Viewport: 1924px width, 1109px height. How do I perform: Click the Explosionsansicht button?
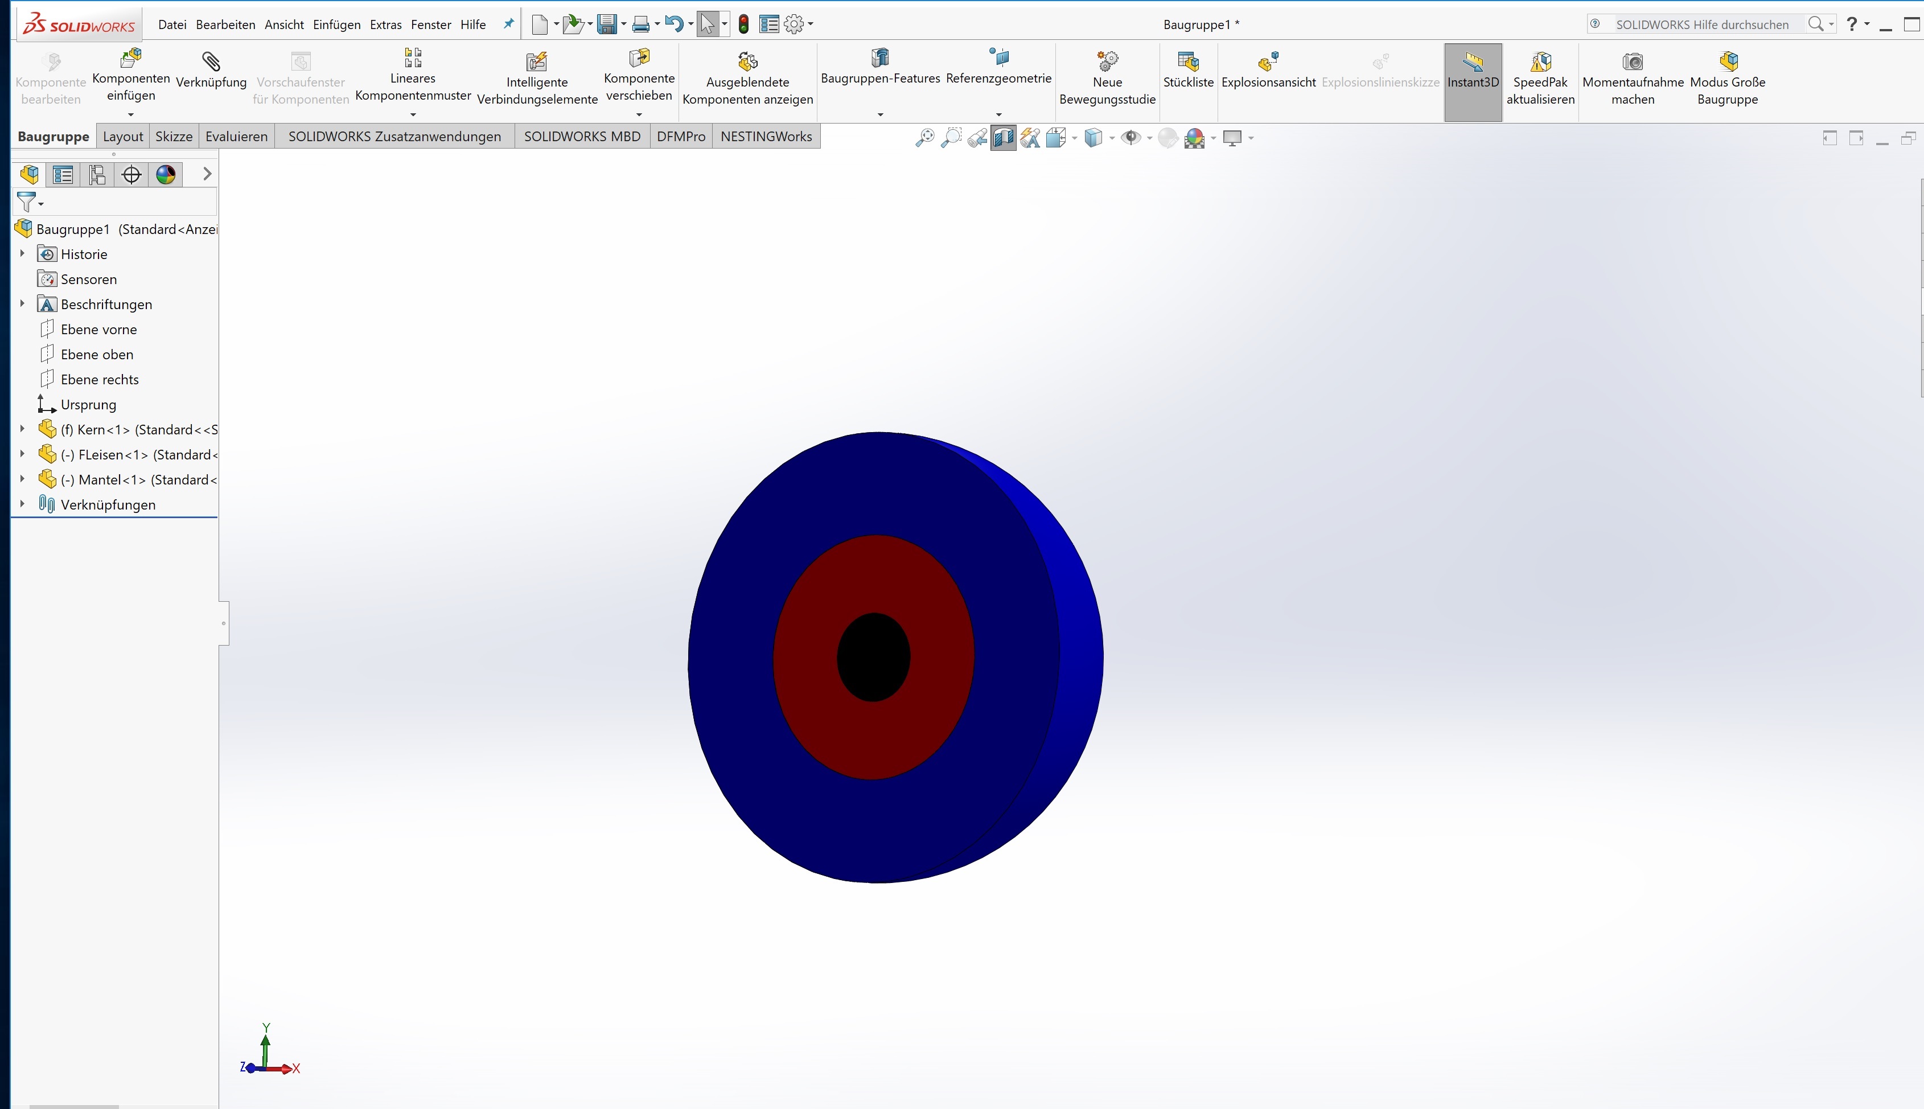(x=1268, y=70)
